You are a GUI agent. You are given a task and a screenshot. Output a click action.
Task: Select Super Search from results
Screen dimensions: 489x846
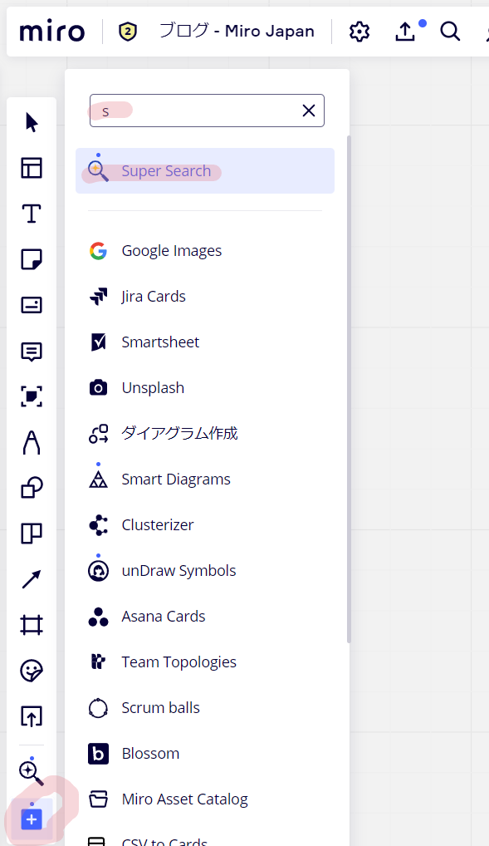[x=205, y=171]
